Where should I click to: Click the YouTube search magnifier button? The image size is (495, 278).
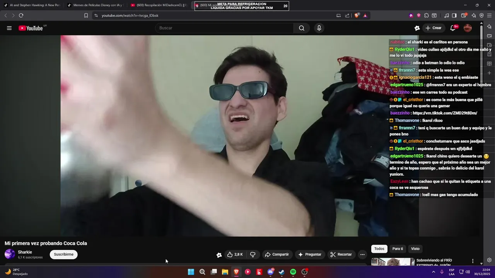click(302, 28)
